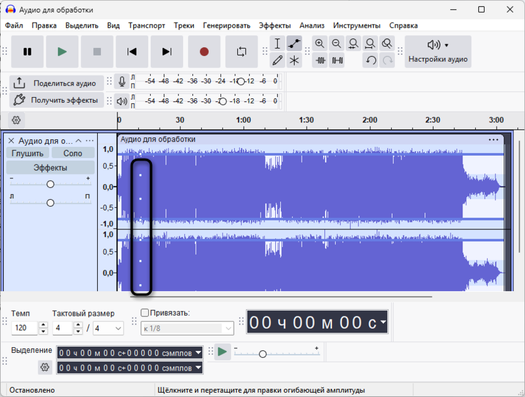Click Получить эффекты button
This screenshot has height=397, width=525.
[57, 100]
